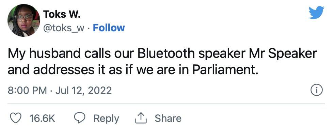
Task: Click the Jul 12, 2022 date
Action: (83, 91)
